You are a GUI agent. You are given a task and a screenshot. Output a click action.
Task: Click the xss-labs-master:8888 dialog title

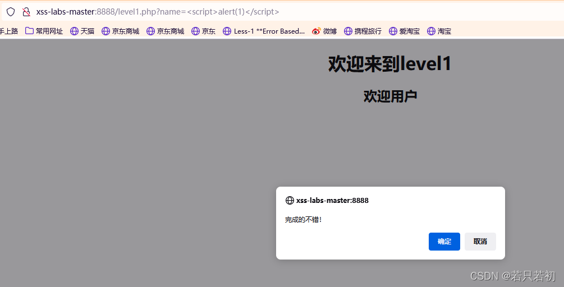(x=332, y=201)
